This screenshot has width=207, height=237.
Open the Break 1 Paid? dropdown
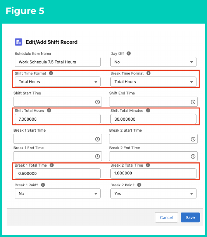58,193
